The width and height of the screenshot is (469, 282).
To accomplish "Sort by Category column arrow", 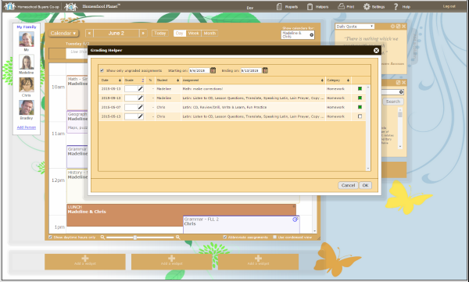I will tap(348, 80).
